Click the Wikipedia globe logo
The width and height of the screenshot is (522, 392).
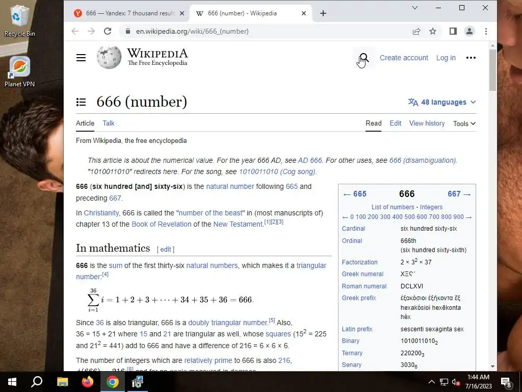[109, 57]
